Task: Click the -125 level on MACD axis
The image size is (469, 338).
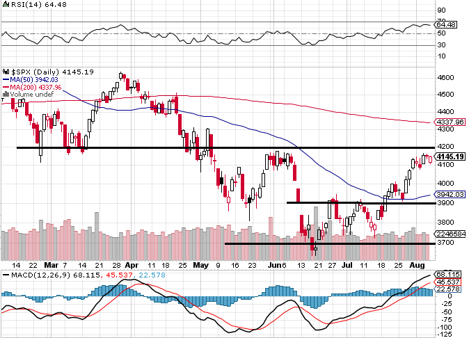Action: 443,335
